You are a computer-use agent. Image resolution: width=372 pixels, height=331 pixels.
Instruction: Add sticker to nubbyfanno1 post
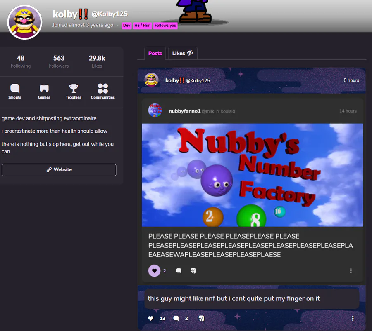193,271
